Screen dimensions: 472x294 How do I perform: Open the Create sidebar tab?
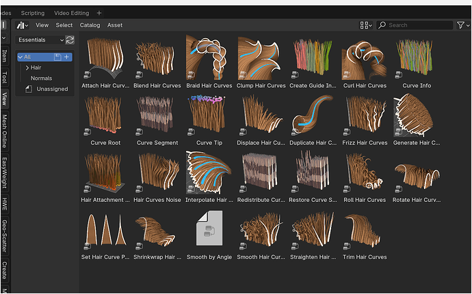4,270
